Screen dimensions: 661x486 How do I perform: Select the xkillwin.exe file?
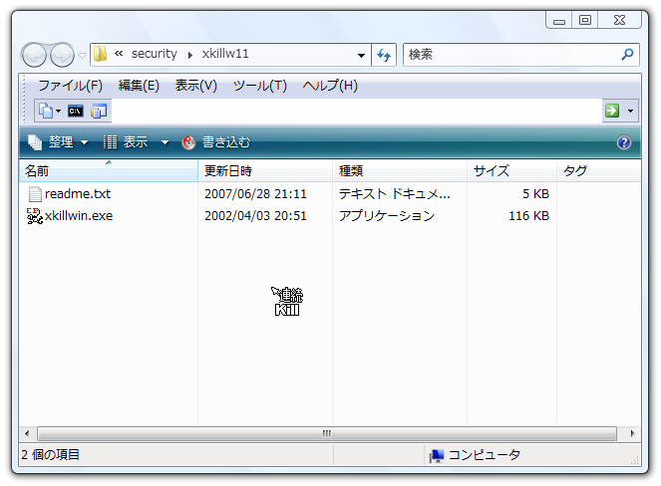click(79, 216)
